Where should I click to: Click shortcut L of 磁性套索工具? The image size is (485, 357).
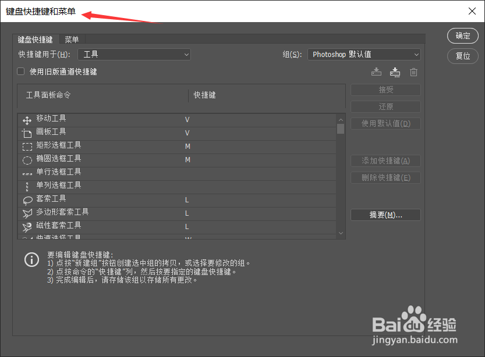point(187,227)
